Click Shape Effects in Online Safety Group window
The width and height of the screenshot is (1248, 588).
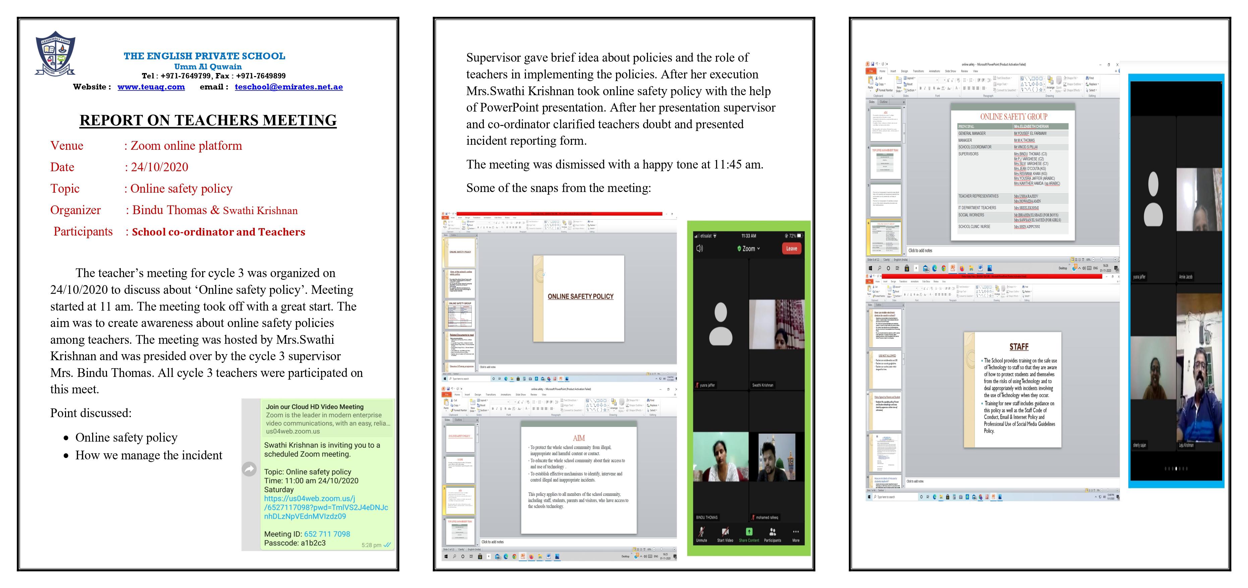tap(1073, 90)
